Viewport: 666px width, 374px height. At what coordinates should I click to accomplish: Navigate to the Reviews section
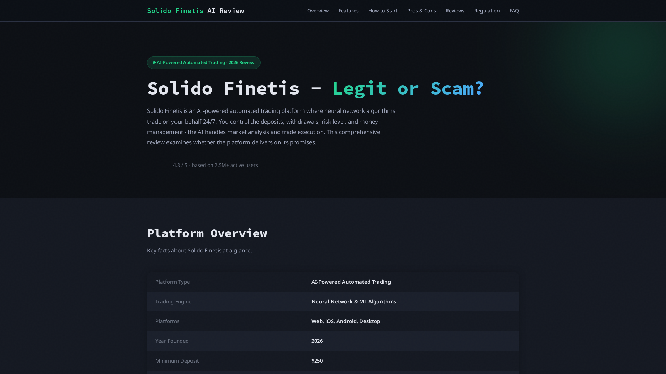pyautogui.click(x=455, y=11)
